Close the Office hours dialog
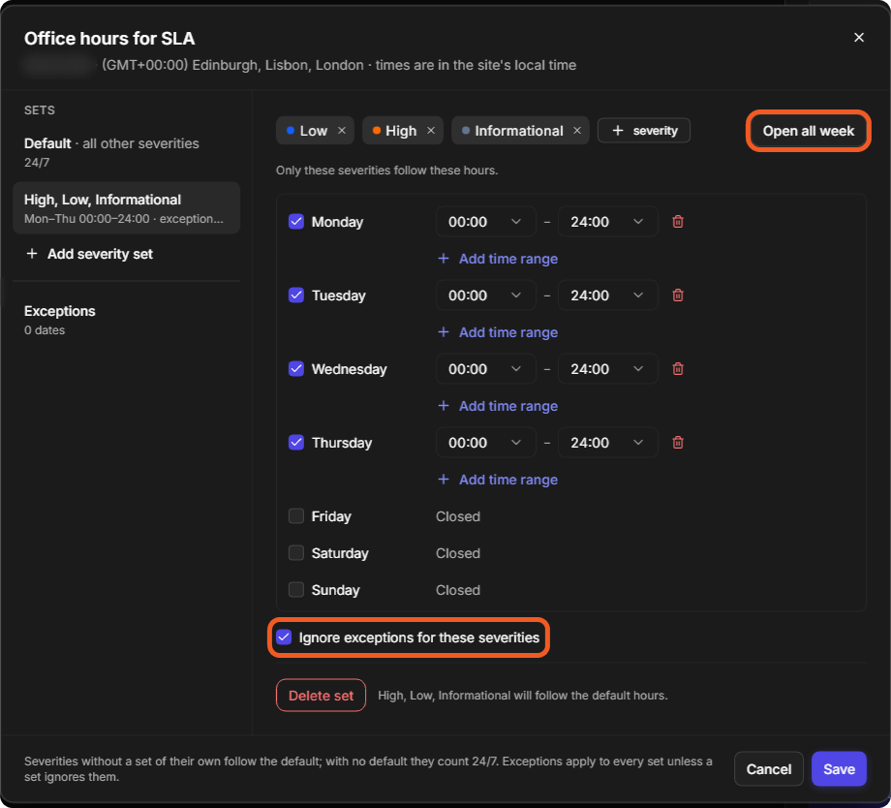Viewport: 891px width, 808px height. (x=859, y=38)
